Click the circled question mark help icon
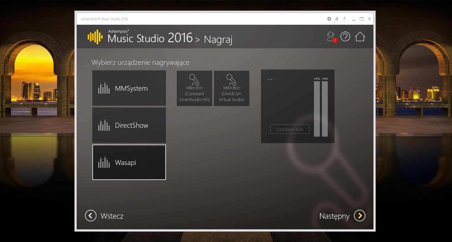This screenshot has height=242, width=452. click(x=345, y=37)
